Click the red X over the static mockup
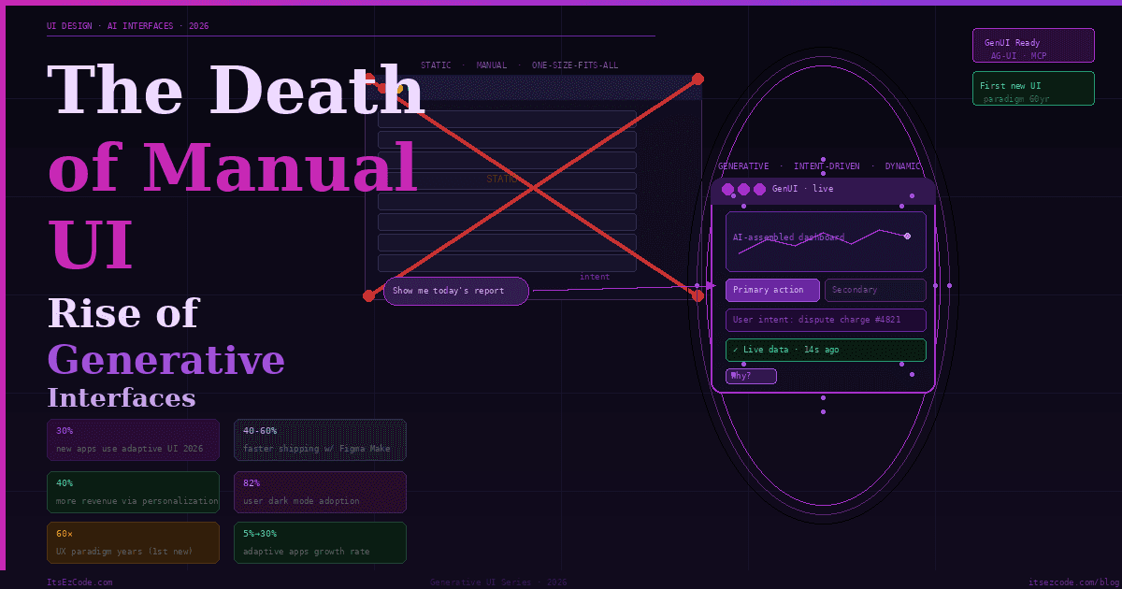This screenshot has width=1122, height=589. pos(531,187)
